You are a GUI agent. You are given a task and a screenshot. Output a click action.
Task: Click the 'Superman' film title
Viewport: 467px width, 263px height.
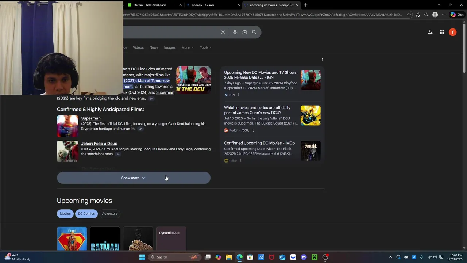click(91, 118)
